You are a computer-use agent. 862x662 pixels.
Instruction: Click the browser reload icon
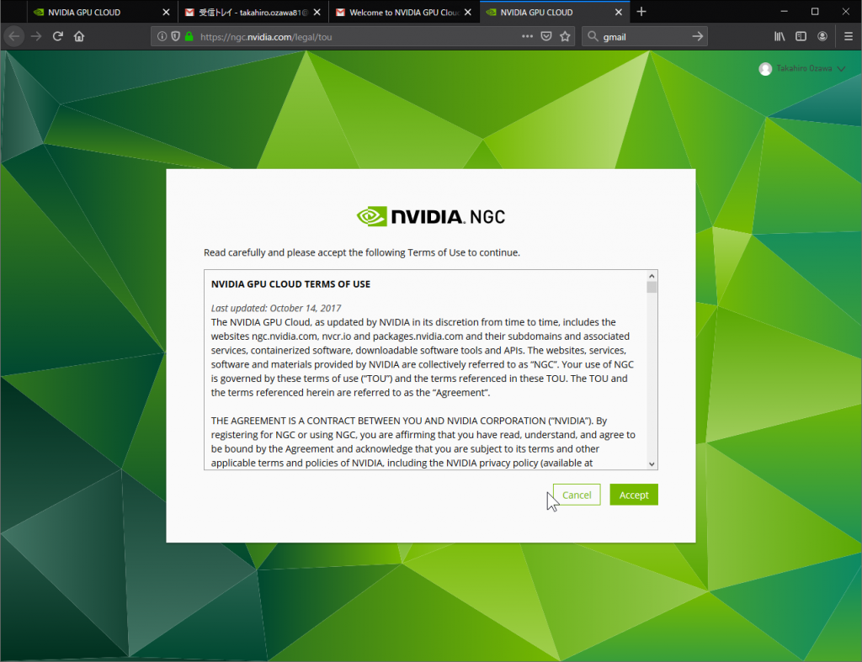tap(58, 36)
